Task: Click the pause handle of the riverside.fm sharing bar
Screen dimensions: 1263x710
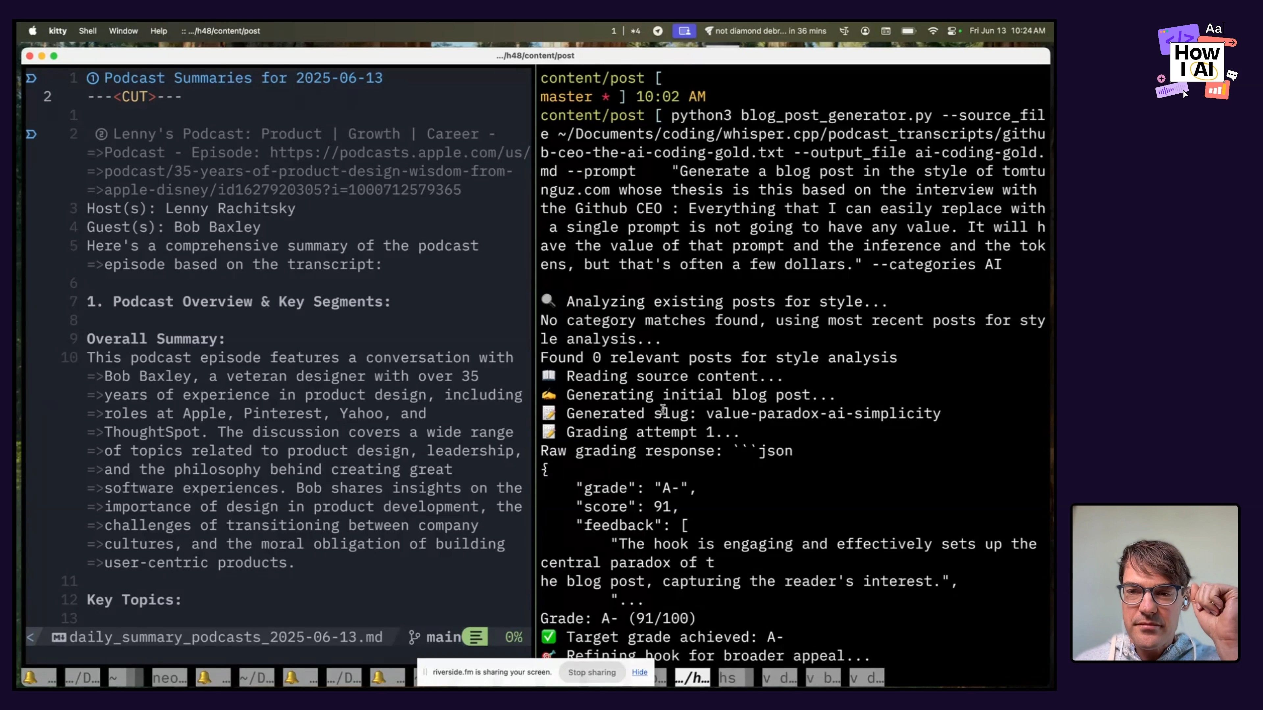Action: (425, 672)
